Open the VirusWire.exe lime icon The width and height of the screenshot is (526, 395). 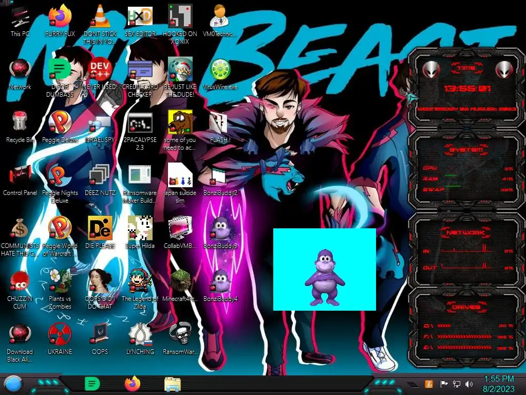220,75
